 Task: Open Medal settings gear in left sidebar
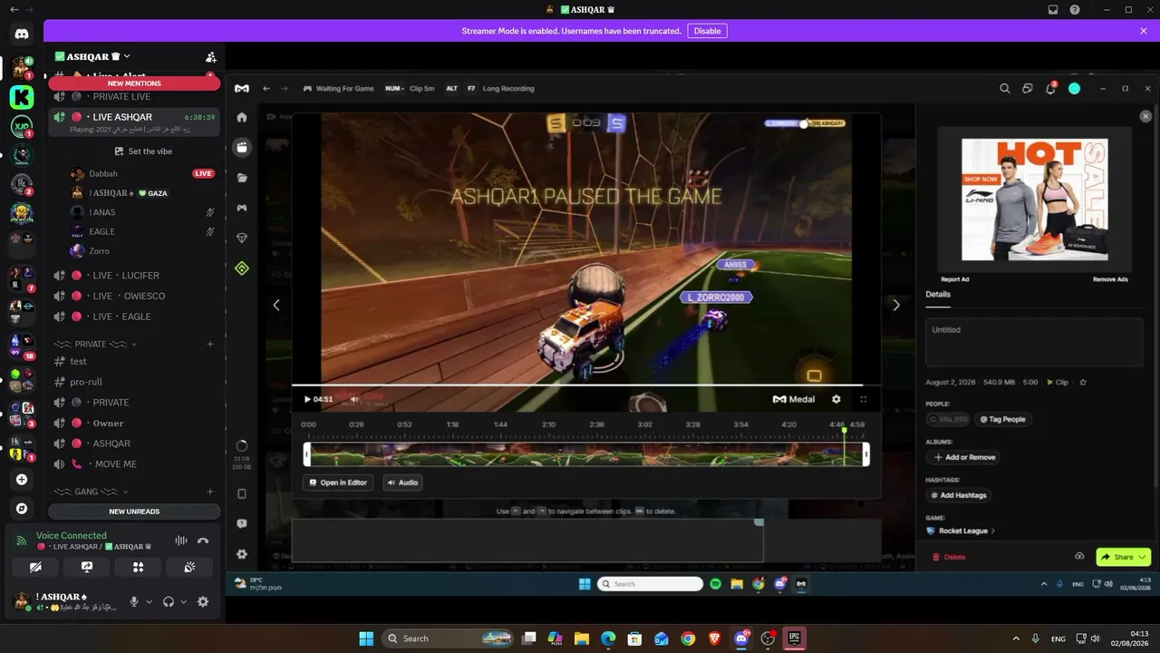click(x=242, y=554)
